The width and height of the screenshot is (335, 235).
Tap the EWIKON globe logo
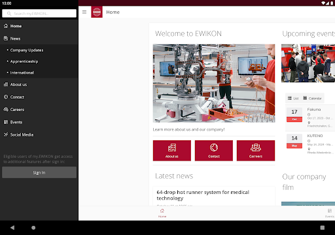(97, 12)
